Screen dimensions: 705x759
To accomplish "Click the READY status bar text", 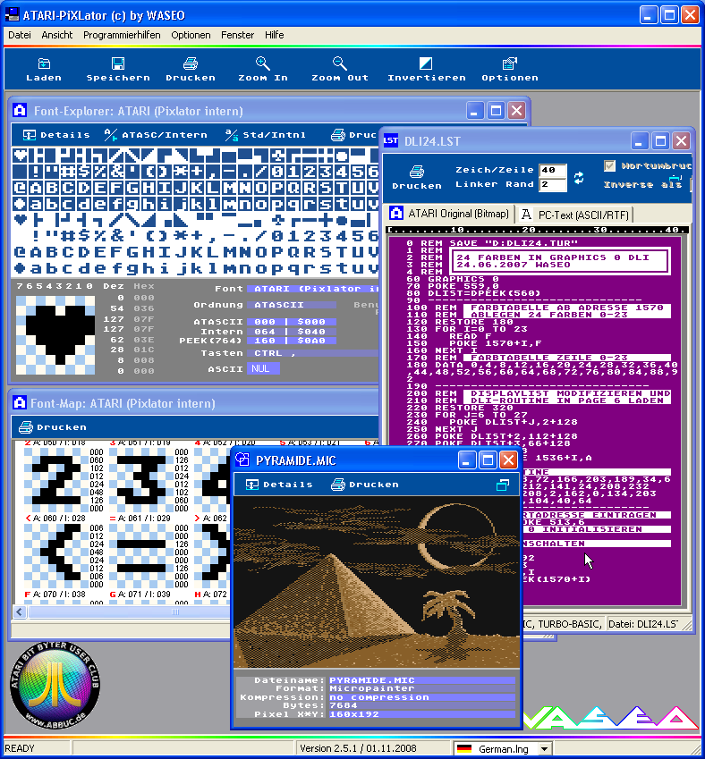I will click(x=20, y=748).
